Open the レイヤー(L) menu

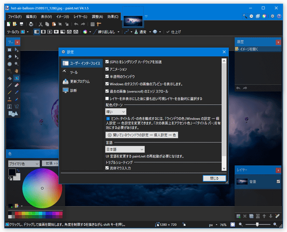pyautogui.click(x=81, y=17)
